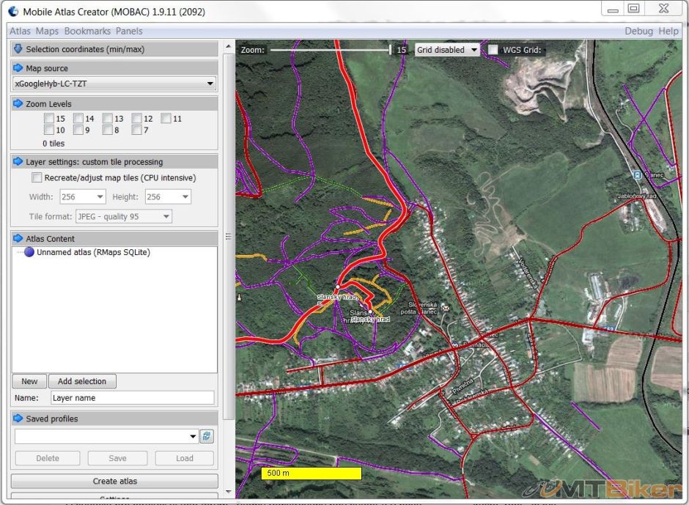Image resolution: width=689 pixels, height=505 pixels.
Task: Click the map Zoom slider handle
Action: point(390,50)
